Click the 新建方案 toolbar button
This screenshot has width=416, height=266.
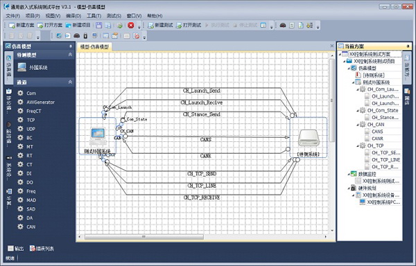tap(21, 25)
